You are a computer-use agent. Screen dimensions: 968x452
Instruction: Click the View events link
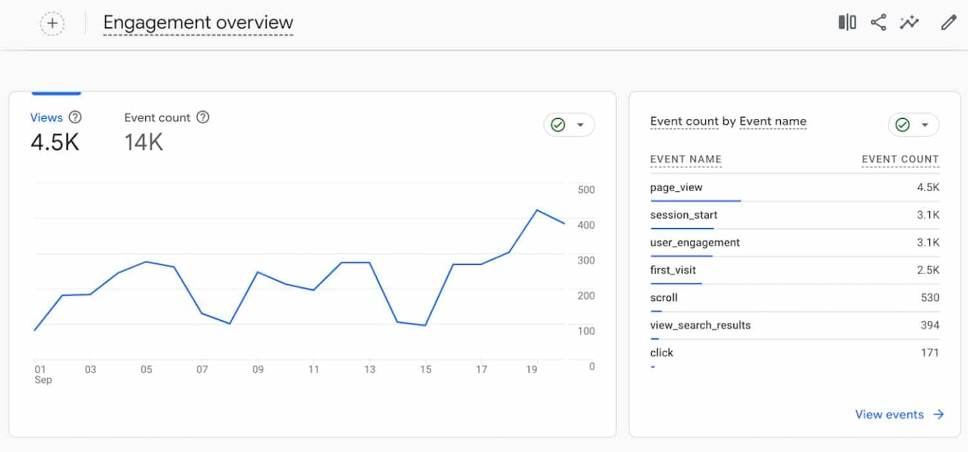coord(900,415)
